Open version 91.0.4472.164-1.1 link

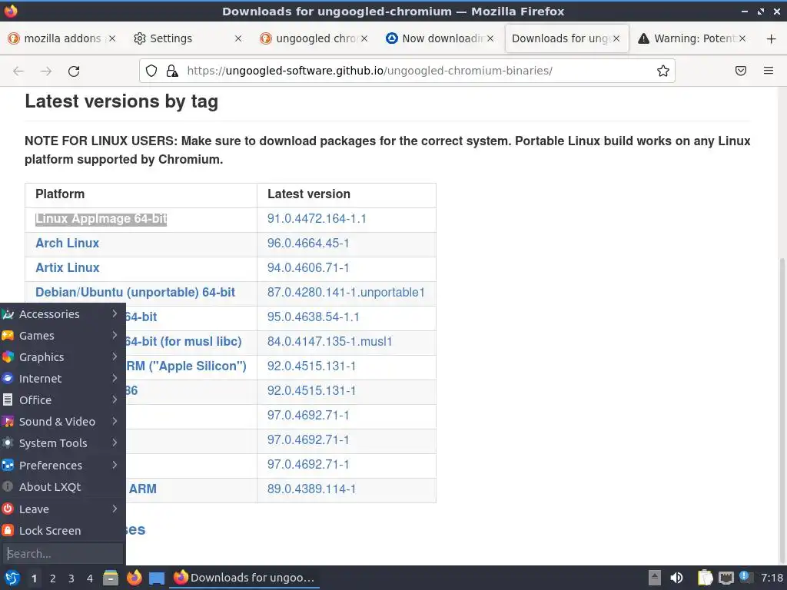[x=317, y=219]
